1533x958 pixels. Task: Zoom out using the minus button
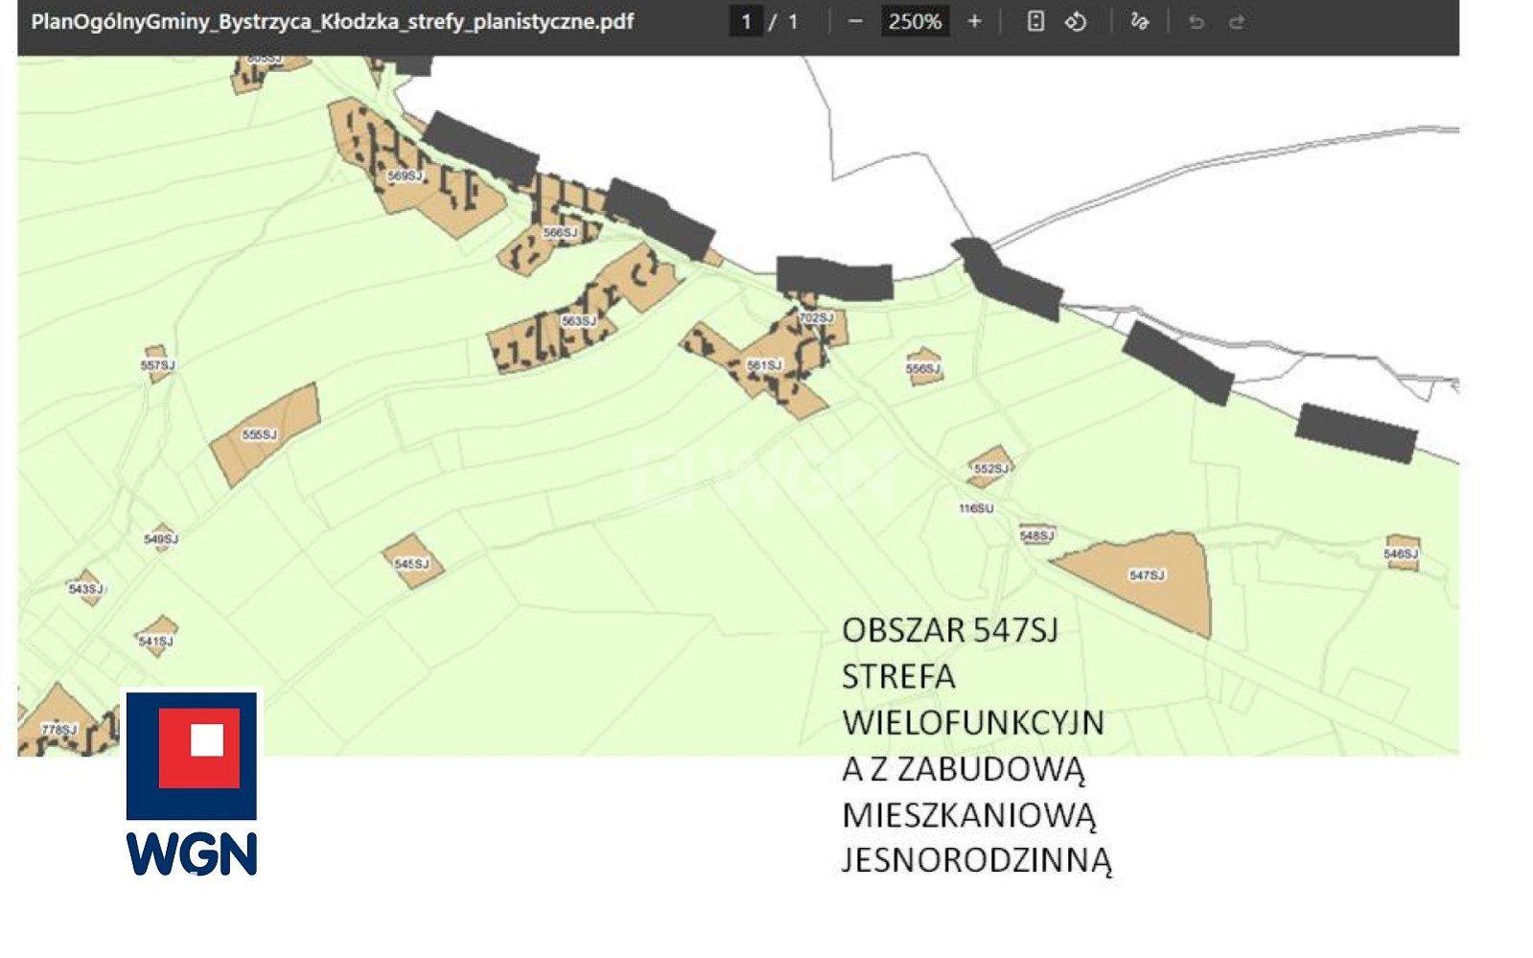[855, 21]
